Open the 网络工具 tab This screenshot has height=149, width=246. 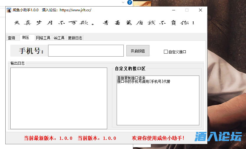[43, 38]
